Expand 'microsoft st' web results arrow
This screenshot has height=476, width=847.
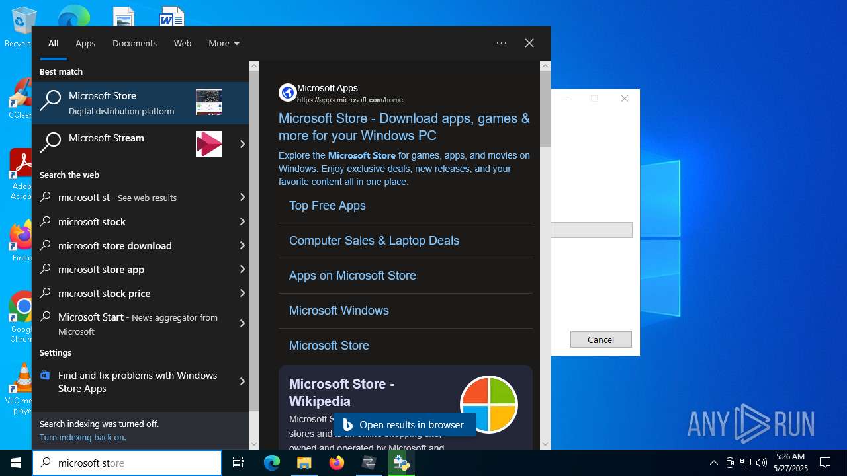pyautogui.click(x=242, y=198)
